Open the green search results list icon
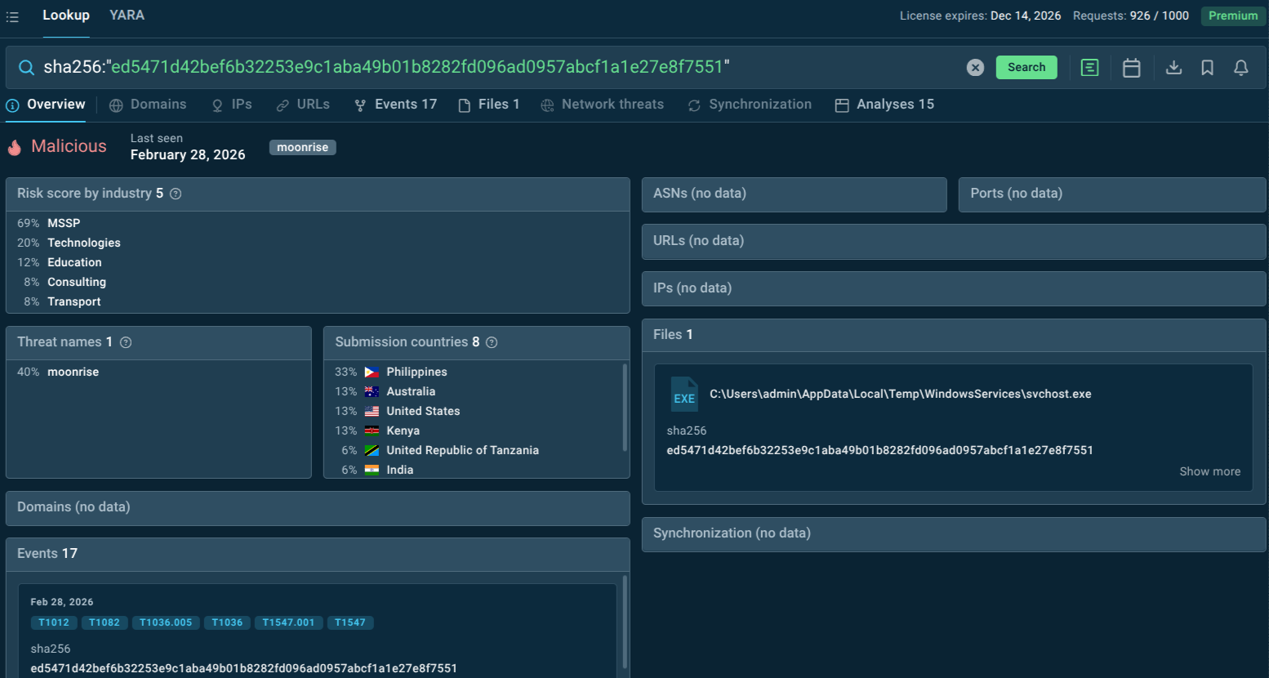1269x678 pixels. click(1089, 68)
